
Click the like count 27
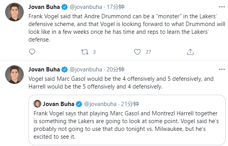pyautogui.click(x=148, y=52)
